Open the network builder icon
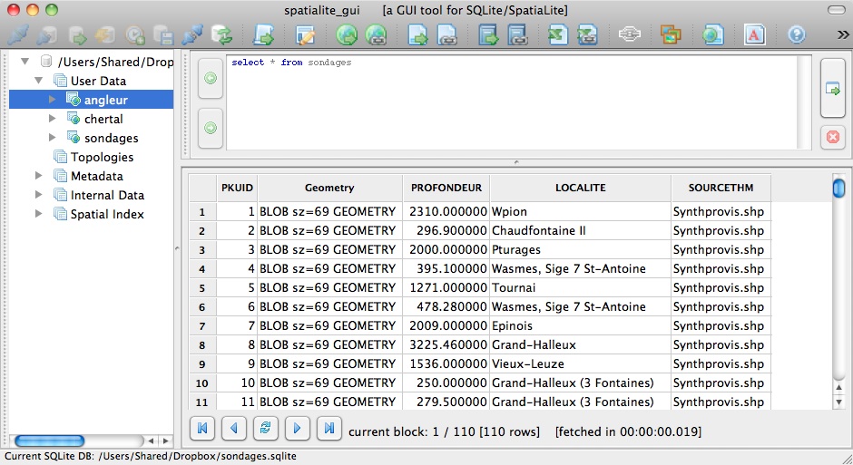This screenshot has width=853, height=465. [630, 34]
